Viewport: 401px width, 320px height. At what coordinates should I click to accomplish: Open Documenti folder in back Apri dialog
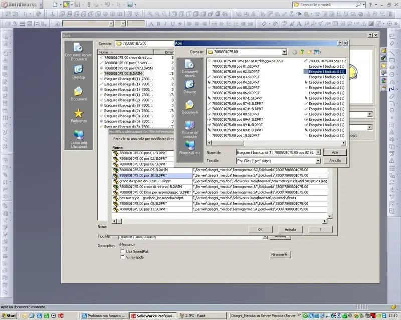click(79, 93)
